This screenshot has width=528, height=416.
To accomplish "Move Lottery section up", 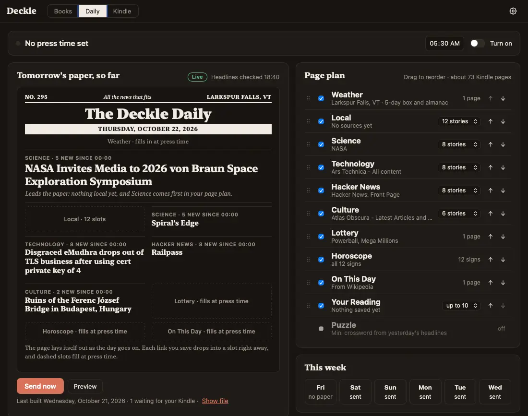I will click(x=490, y=237).
